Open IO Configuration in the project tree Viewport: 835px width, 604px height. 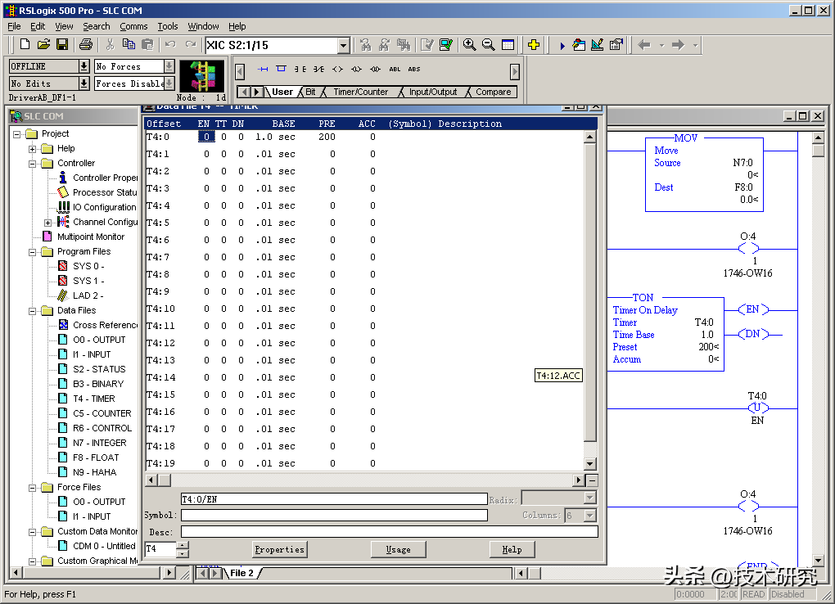click(x=104, y=207)
